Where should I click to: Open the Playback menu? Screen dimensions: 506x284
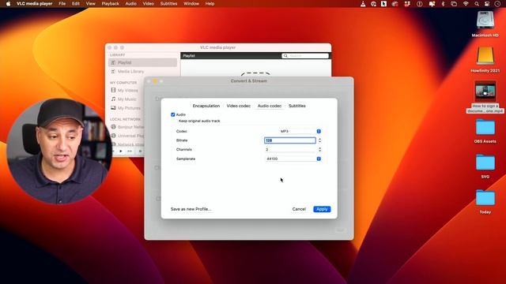coord(111,4)
